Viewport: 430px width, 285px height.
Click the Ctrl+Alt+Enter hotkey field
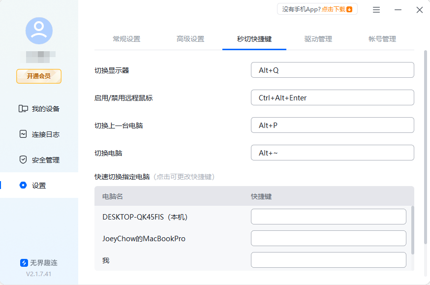click(x=332, y=97)
